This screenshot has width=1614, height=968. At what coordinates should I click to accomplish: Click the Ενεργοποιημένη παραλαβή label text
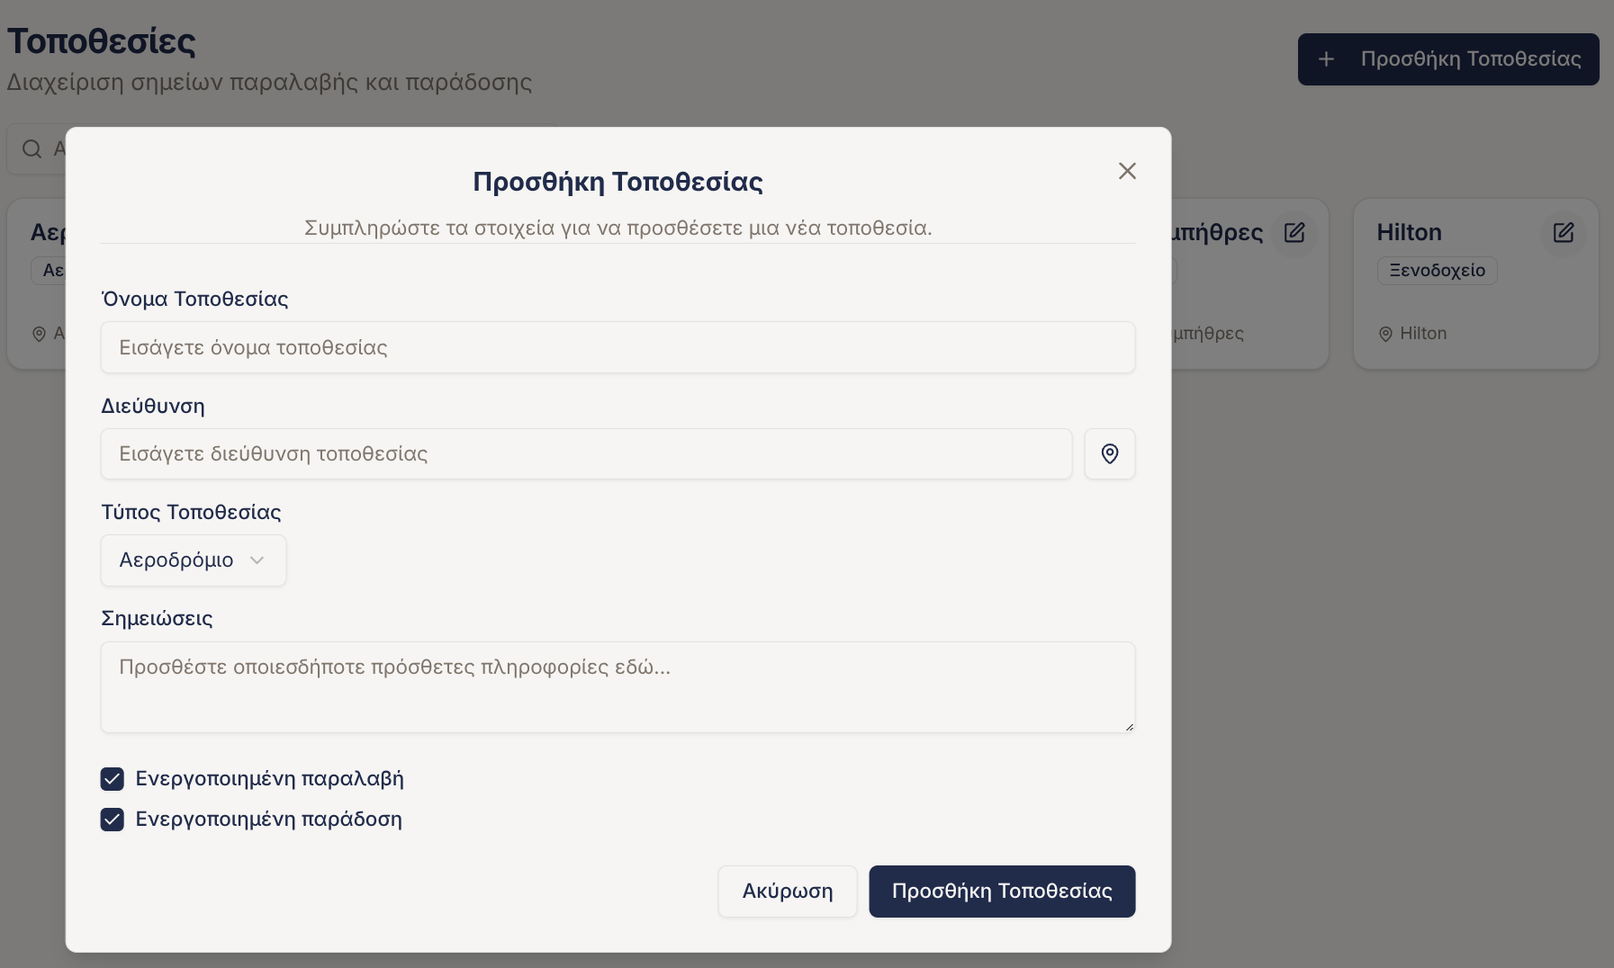pos(269,779)
